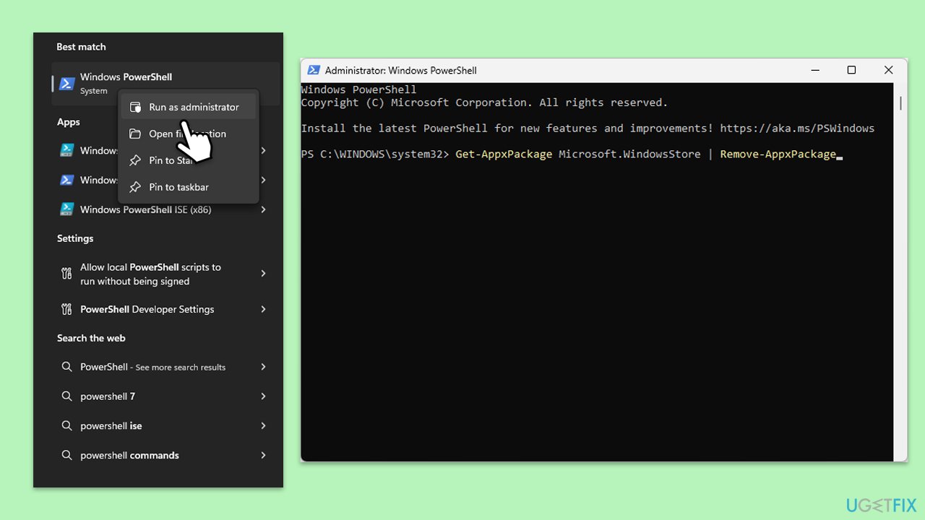Click the Remove-AppxPackage command text
The width and height of the screenshot is (925, 520).
point(778,155)
